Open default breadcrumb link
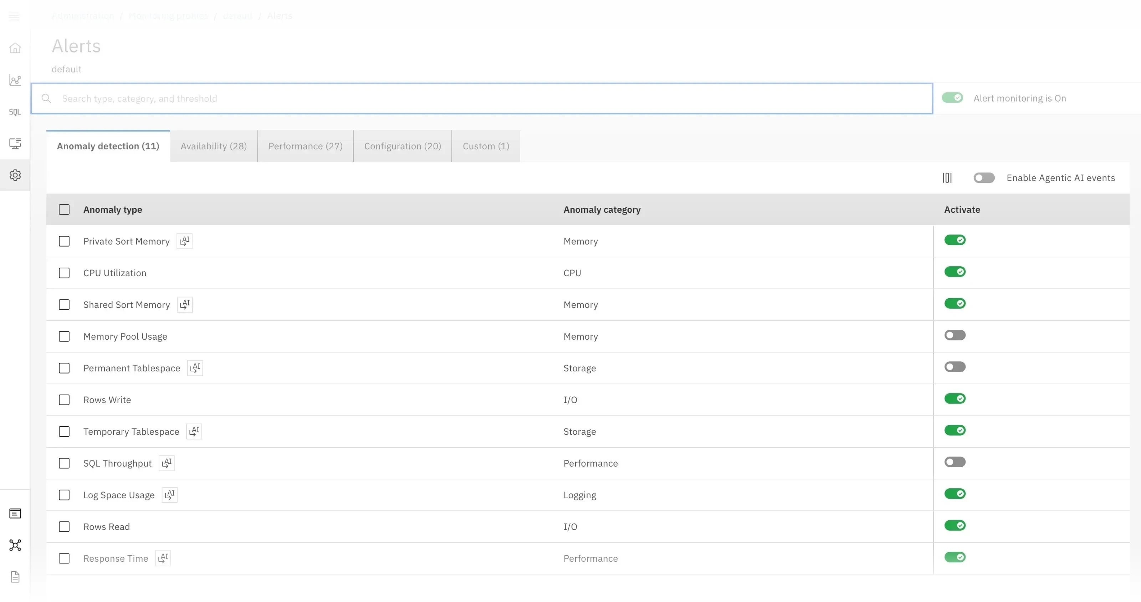Viewport: 1141px width, 602px height. pyautogui.click(x=237, y=16)
